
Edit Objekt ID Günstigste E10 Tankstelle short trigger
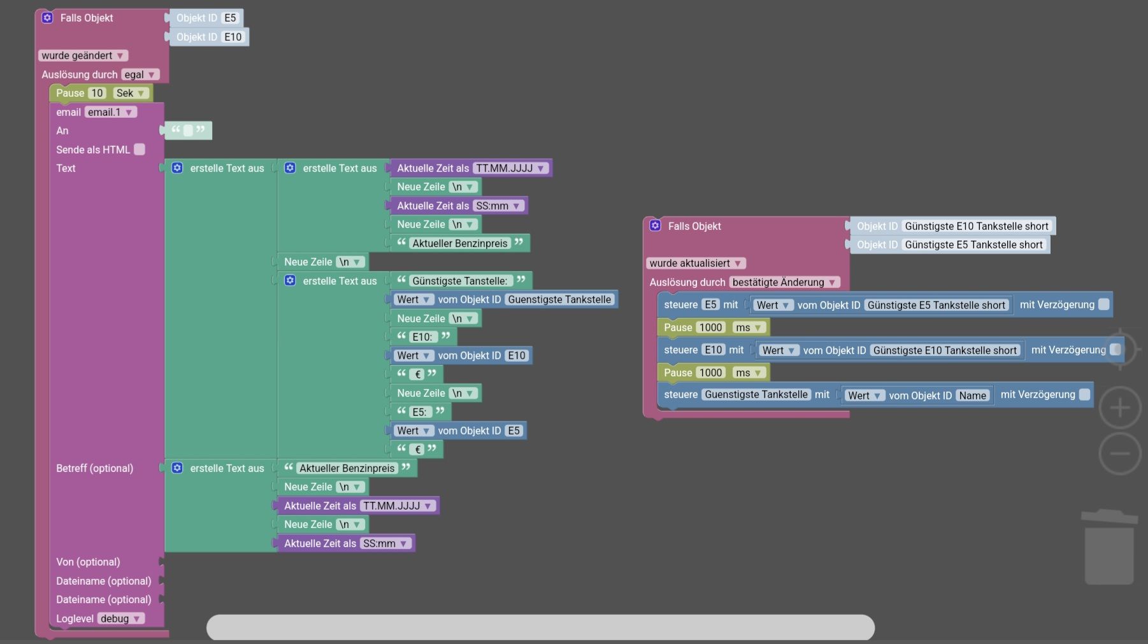[x=977, y=226]
